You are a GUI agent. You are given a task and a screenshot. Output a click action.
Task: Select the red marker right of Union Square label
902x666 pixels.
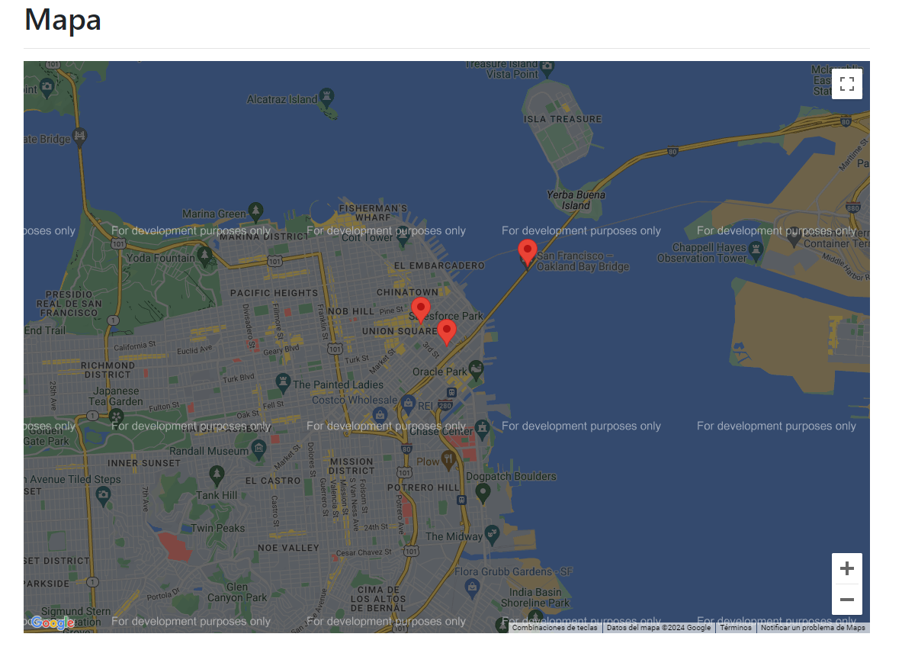tap(446, 332)
